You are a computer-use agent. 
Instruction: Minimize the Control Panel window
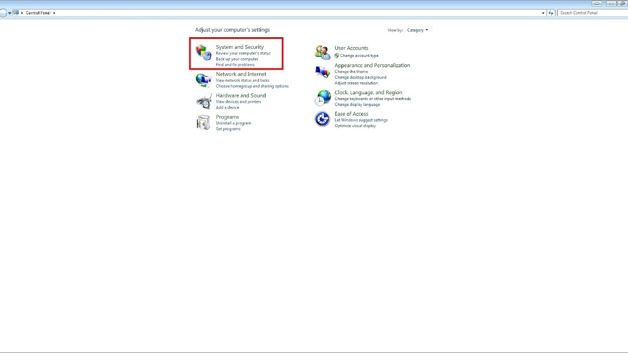pos(611,3)
